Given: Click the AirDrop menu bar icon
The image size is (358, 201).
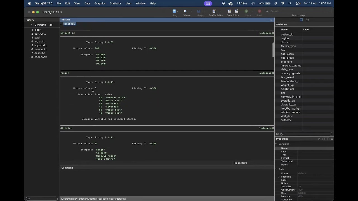Looking at the screenshot, I should pyautogui.click(x=253, y=3).
